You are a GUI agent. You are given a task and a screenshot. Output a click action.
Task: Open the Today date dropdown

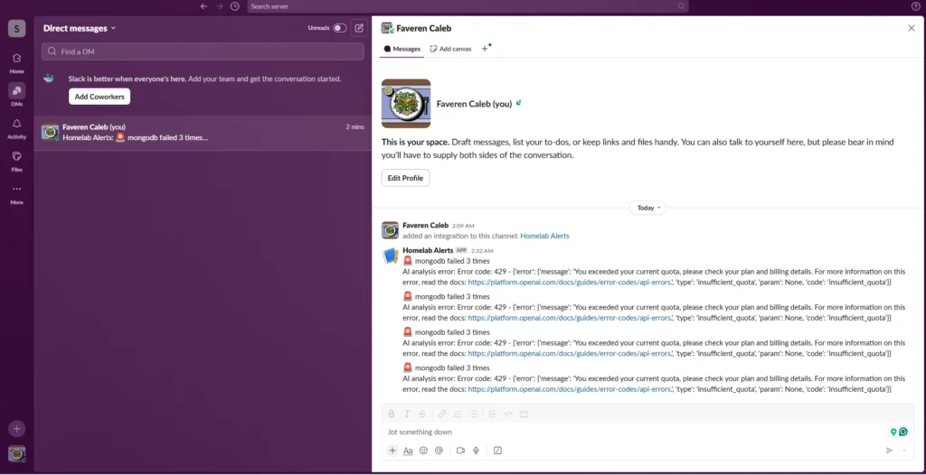point(647,208)
